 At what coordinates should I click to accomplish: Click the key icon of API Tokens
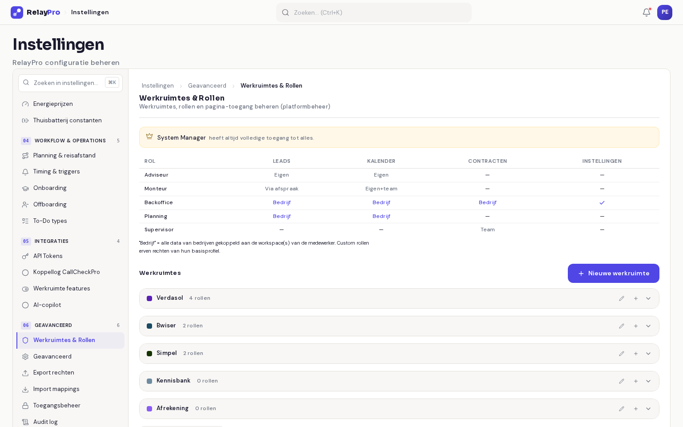25,256
